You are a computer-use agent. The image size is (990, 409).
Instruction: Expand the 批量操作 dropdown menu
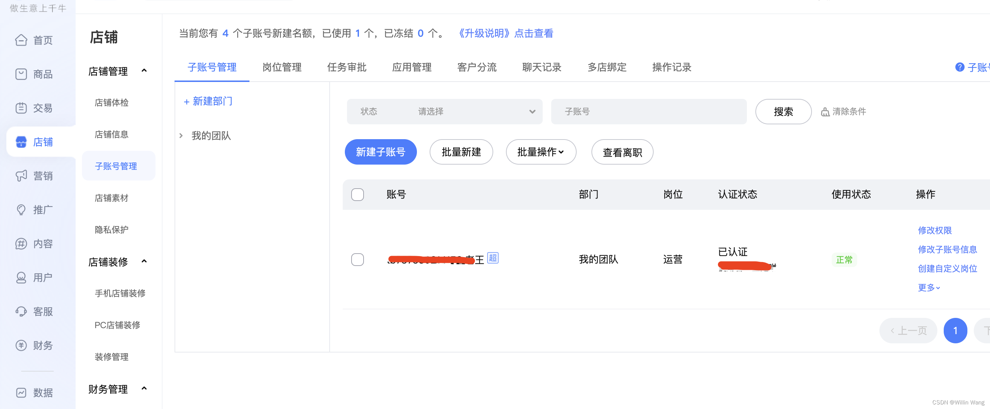(x=541, y=152)
